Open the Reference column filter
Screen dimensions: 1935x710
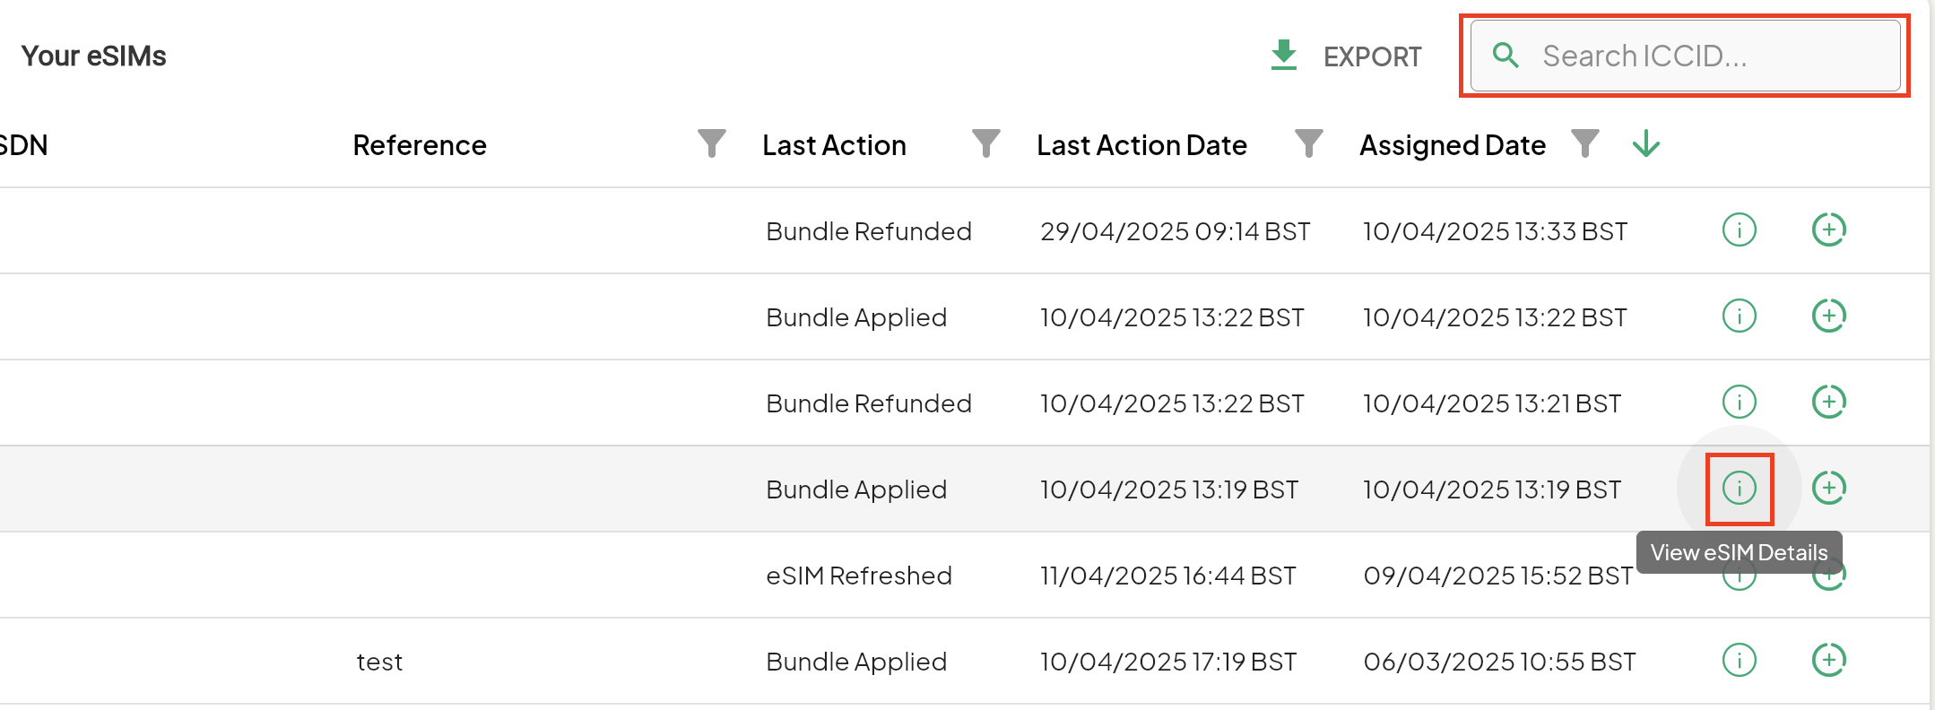[712, 143]
